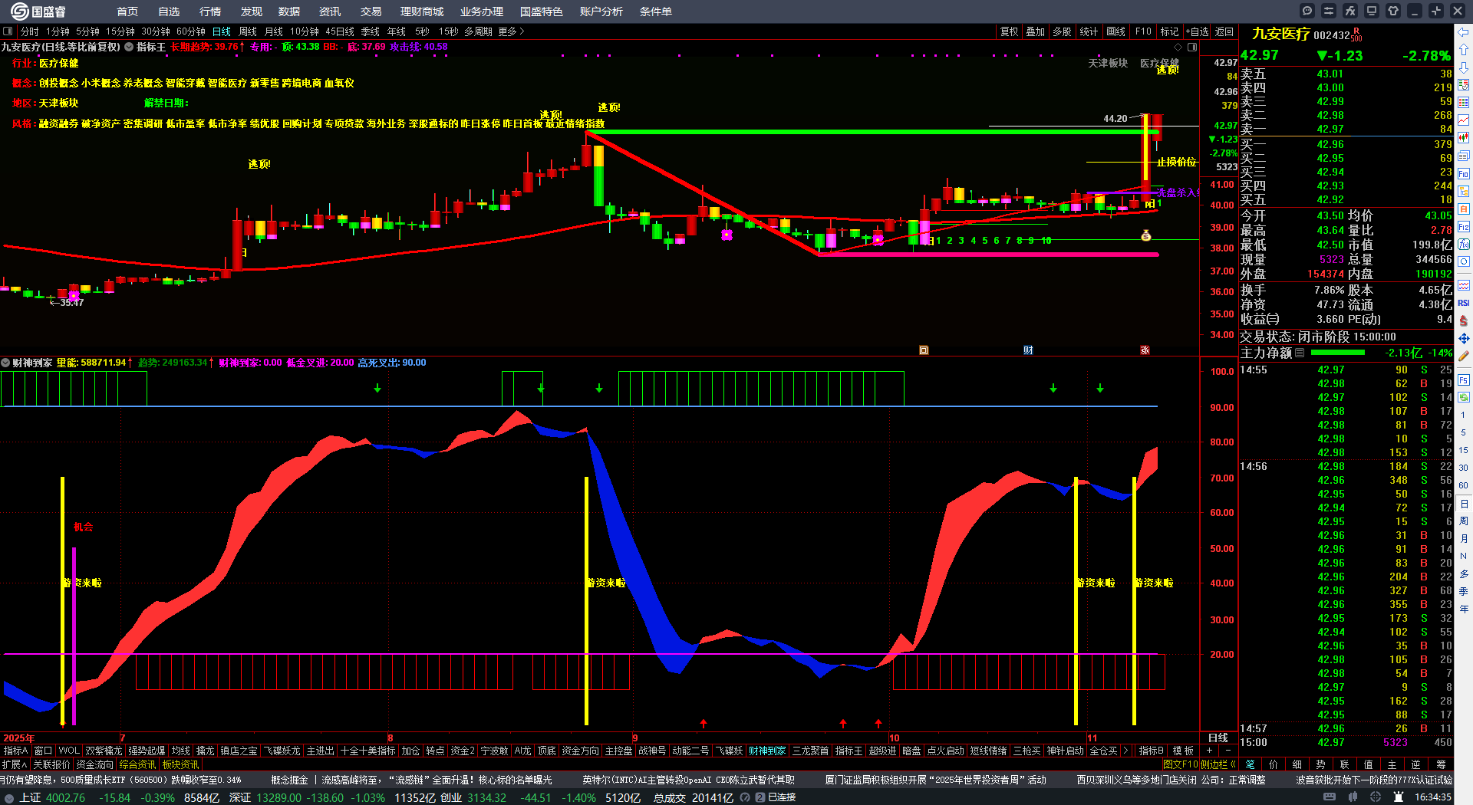Click the green 主力净额 progress bar
Image resolution: width=1473 pixels, height=805 pixels.
click(x=1338, y=353)
